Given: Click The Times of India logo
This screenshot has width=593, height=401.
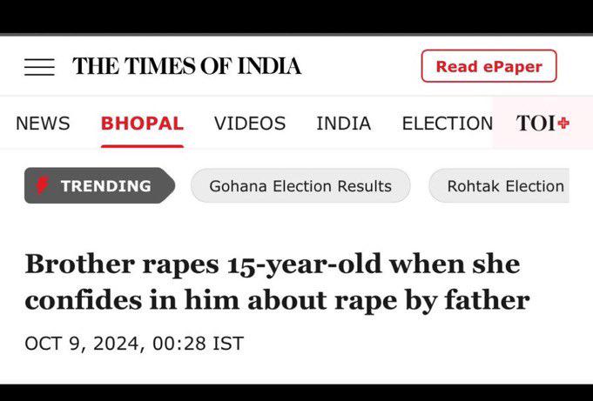Looking at the screenshot, I should pyautogui.click(x=187, y=66).
